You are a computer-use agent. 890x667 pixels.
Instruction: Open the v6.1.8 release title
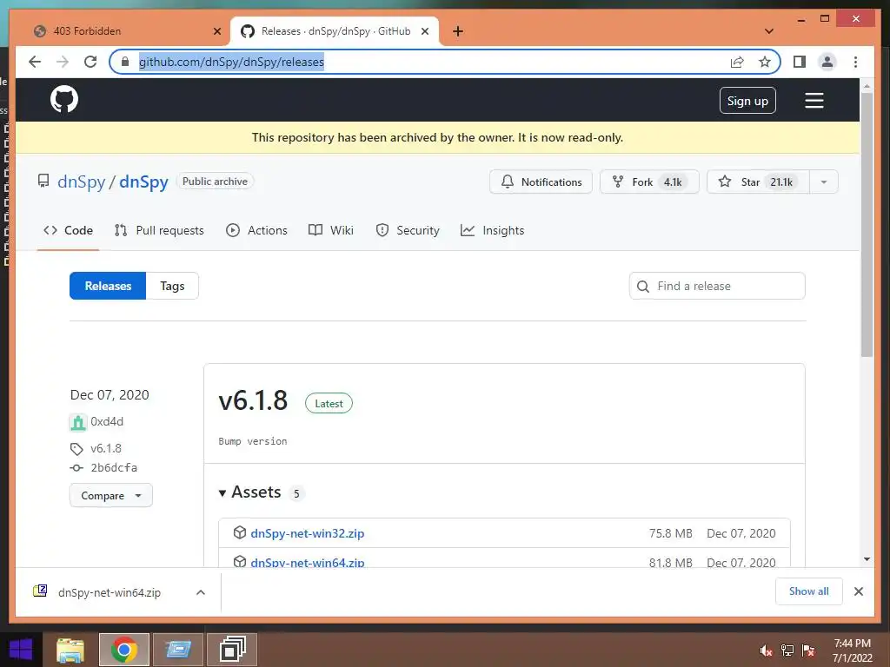(253, 400)
